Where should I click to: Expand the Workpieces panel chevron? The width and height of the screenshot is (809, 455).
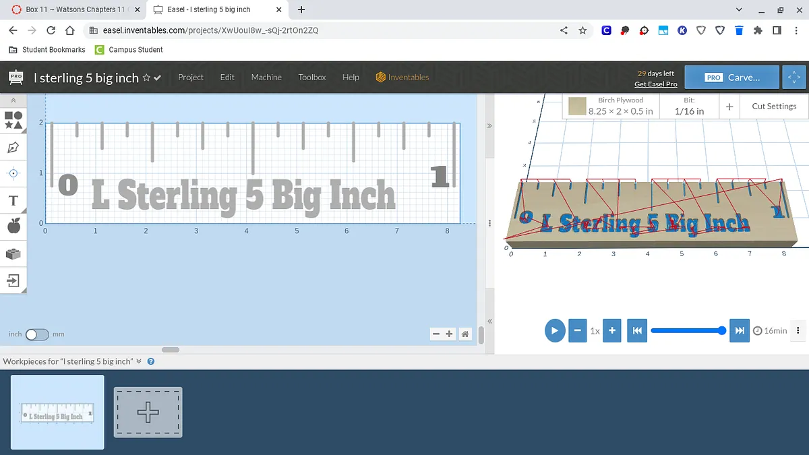click(140, 361)
